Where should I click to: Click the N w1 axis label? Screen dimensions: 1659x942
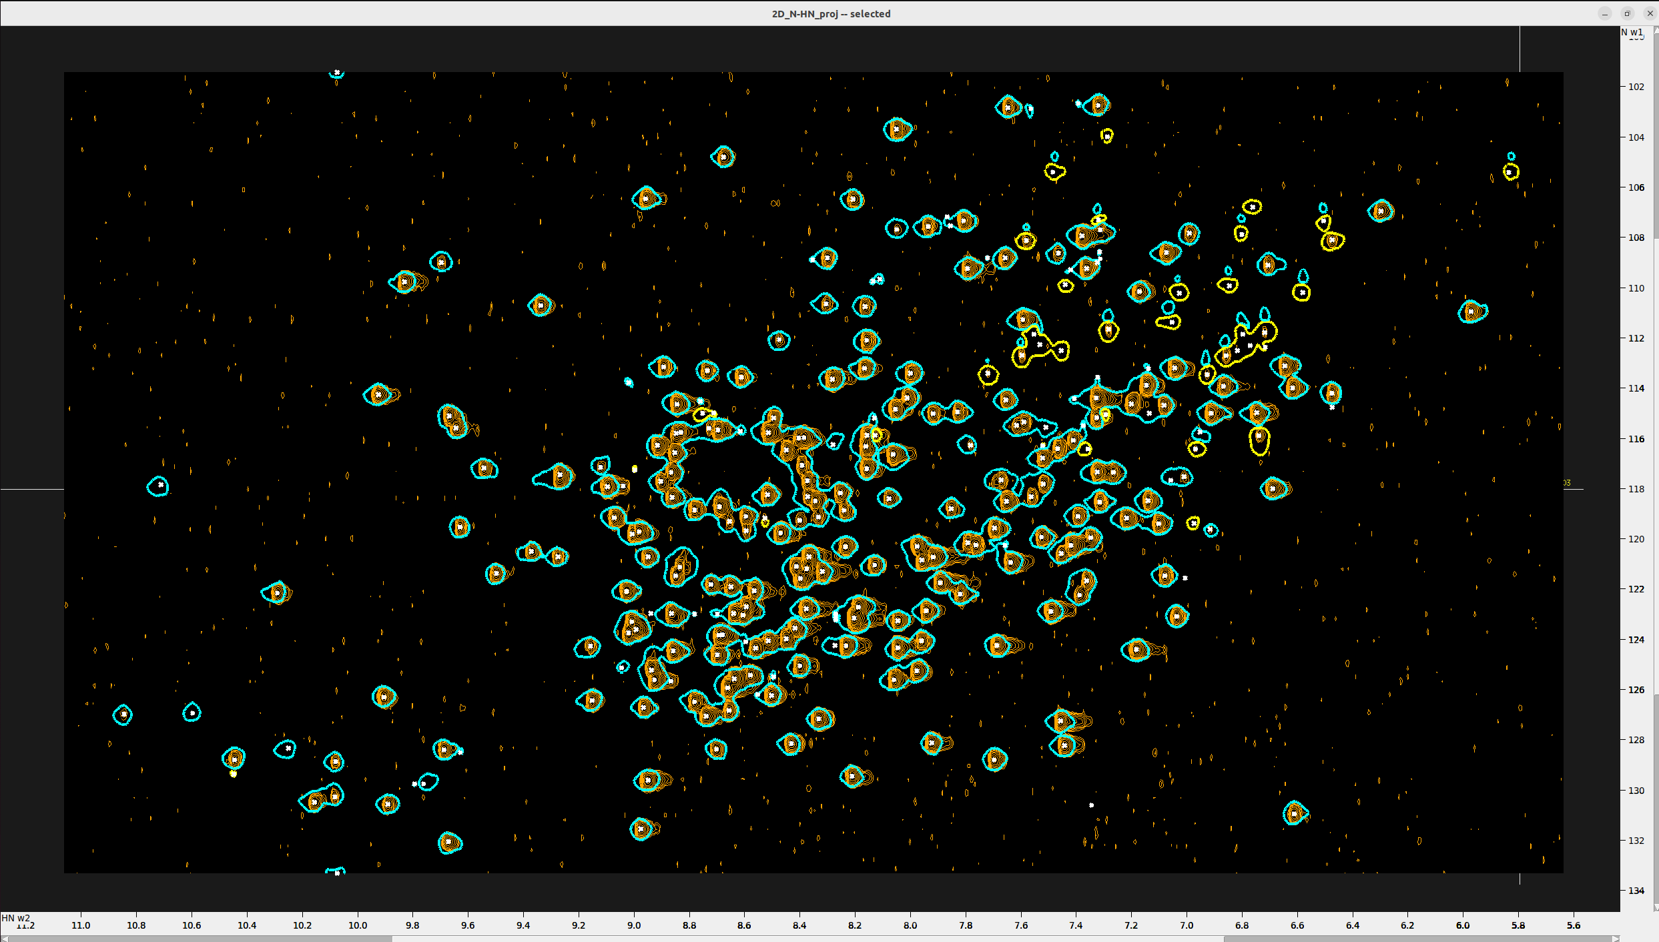point(1631,32)
